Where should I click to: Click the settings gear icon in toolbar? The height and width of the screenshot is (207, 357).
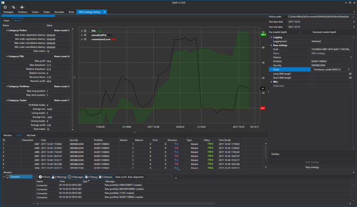click(5, 7)
